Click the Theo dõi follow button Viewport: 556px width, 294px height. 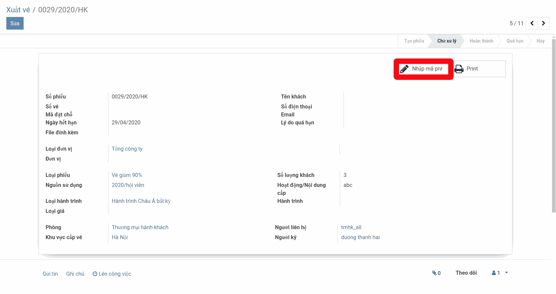[466, 273]
